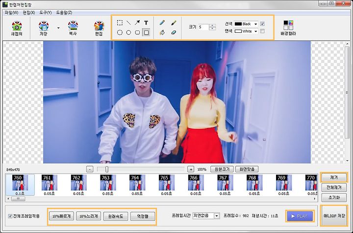
Task: Open the 편집(X) menu
Action: pyautogui.click(x=29, y=13)
